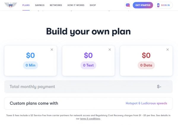The width and height of the screenshot is (178, 125).
Task: Click the Hotspot & Ludicrous speeds text
Action: click(x=146, y=103)
